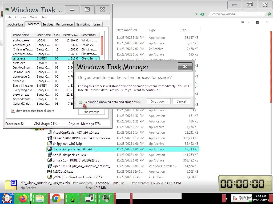Image resolution: width=273 pixels, height=204 pixels.
Task: Click icon of dnSpy-net-win64.zip
Action: [x=50, y=143]
